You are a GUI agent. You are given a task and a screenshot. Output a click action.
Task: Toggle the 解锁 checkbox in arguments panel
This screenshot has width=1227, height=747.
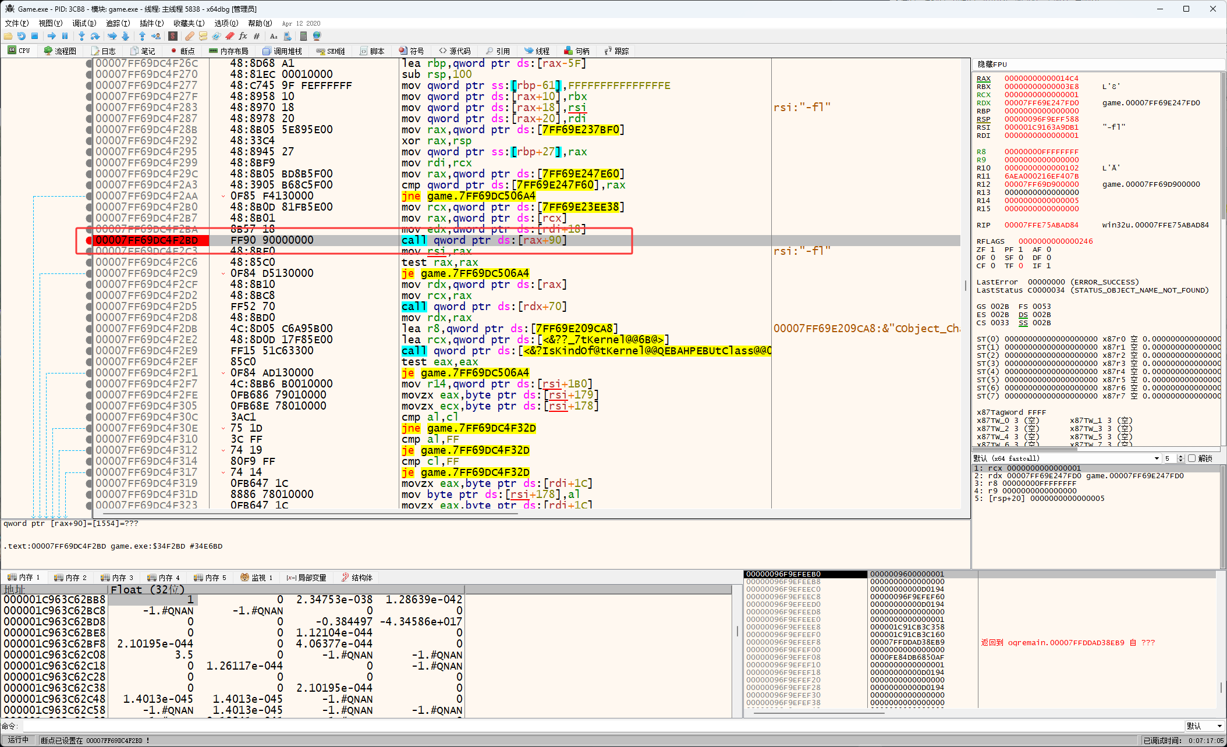[x=1191, y=458]
